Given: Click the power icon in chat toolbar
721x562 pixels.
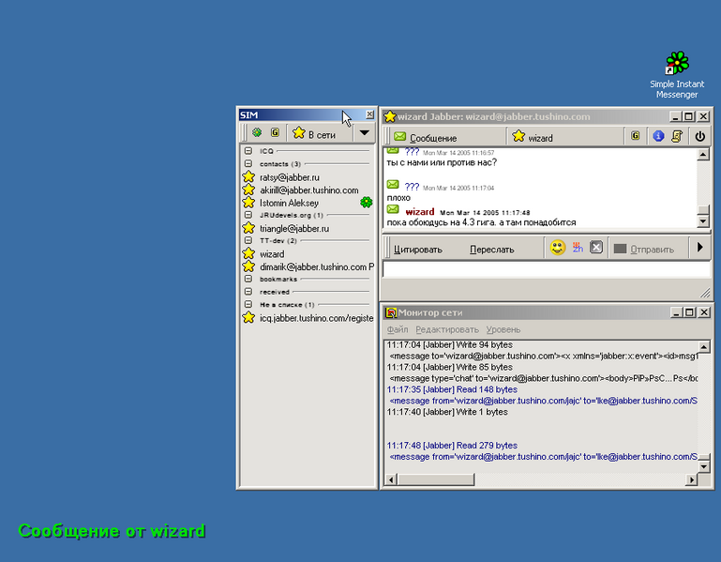Looking at the screenshot, I should [x=699, y=137].
